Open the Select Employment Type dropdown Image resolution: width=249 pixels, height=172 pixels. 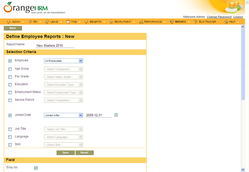63,92
